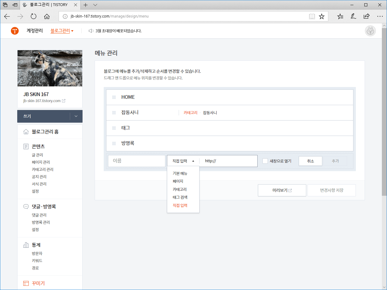Open 방문자 statistics in sidebar
The image size is (387, 290).
(37, 253)
